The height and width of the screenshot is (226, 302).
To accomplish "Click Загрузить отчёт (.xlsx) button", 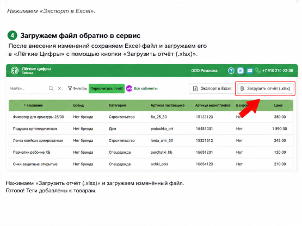I will [265, 89].
